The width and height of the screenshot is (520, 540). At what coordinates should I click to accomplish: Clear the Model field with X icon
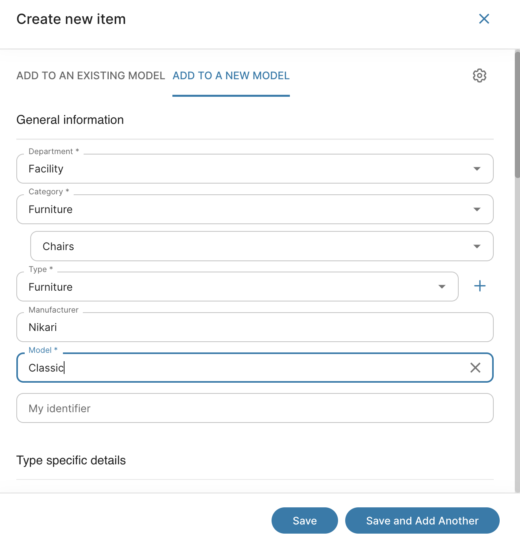(x=475, y=368)
